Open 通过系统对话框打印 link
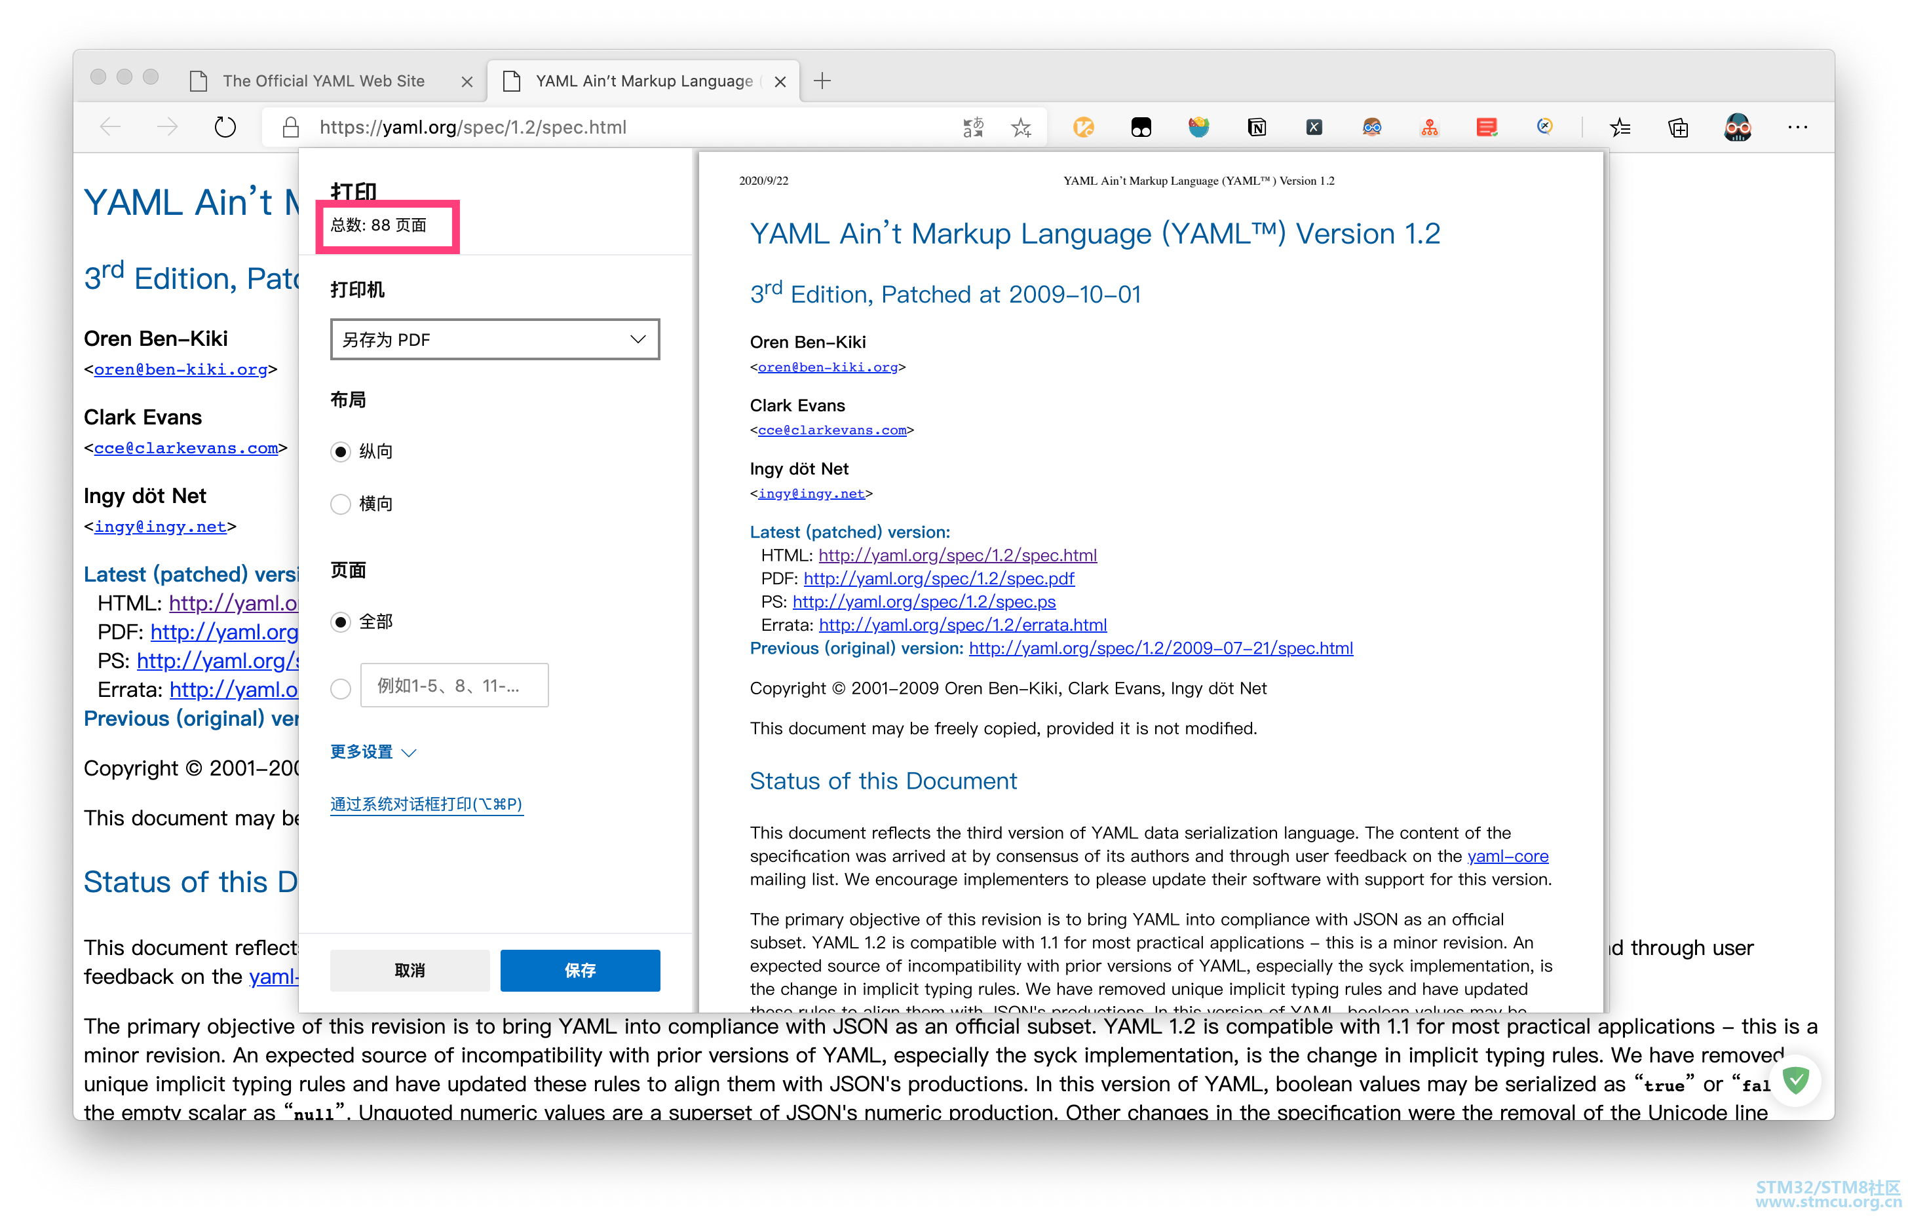Viewport: 1908px width, 1217px height. pos(427,804)
